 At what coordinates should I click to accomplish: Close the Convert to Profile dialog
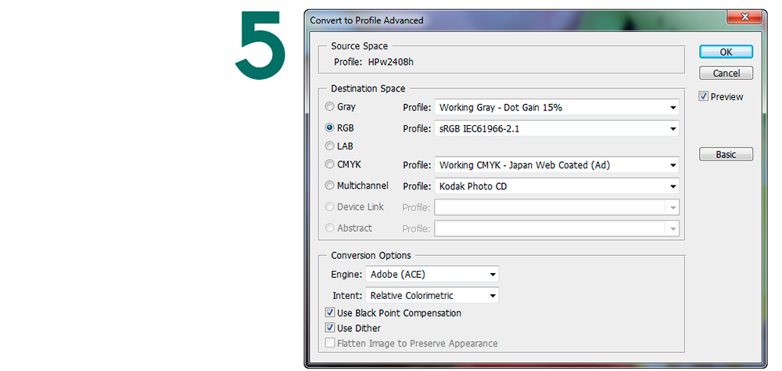[x=746, y=19]
